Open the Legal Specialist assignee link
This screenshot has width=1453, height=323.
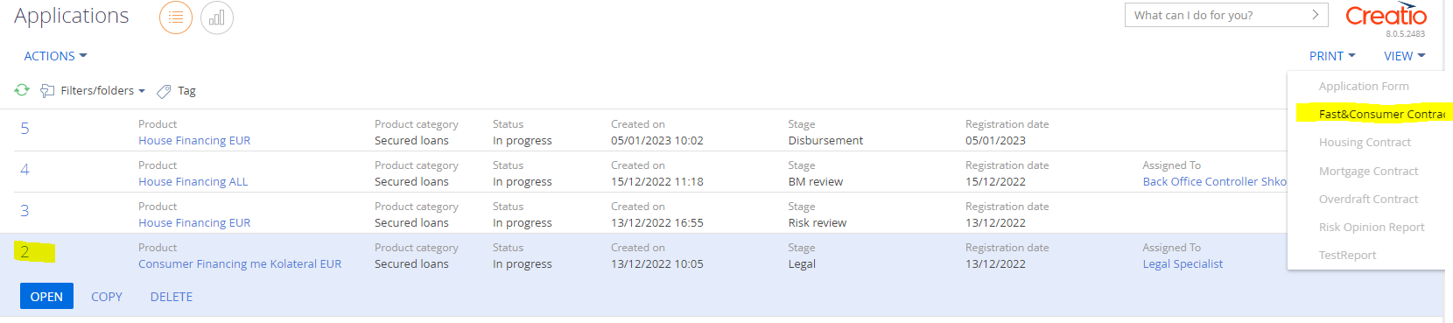[x=1183, y=263]
